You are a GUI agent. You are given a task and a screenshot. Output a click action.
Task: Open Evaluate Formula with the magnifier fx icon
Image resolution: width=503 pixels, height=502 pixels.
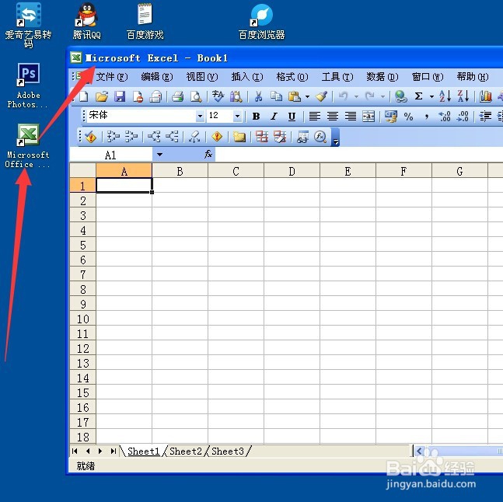tap(320, 138)
